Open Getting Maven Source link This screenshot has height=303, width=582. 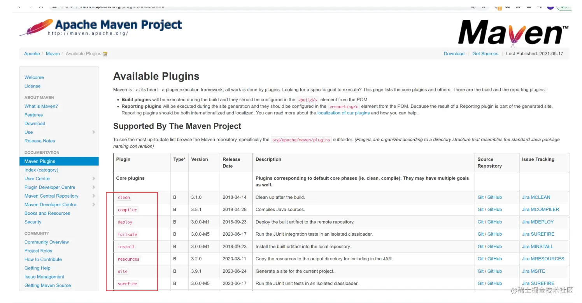(x=48, y=285)
